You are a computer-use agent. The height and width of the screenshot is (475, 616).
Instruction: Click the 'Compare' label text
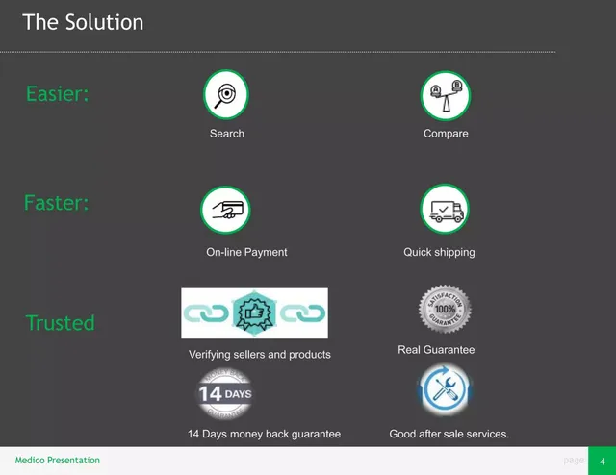(x=446, y=134)
